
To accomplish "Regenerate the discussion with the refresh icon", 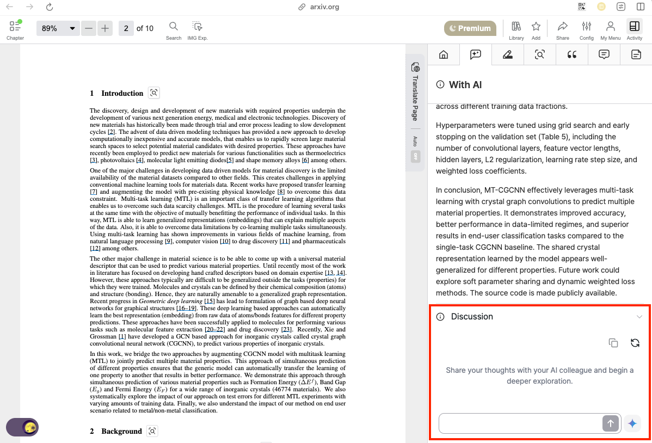I will coord(635,343).
